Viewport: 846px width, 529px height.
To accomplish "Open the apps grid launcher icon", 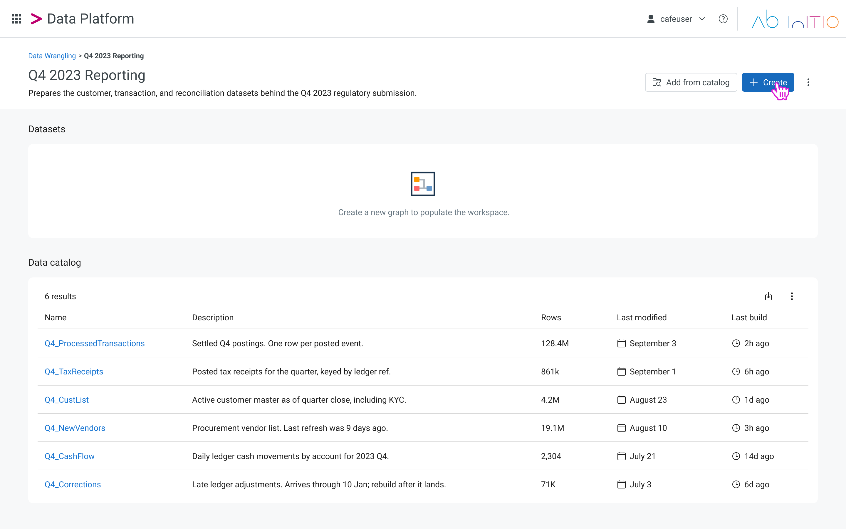I will point(16,19).
